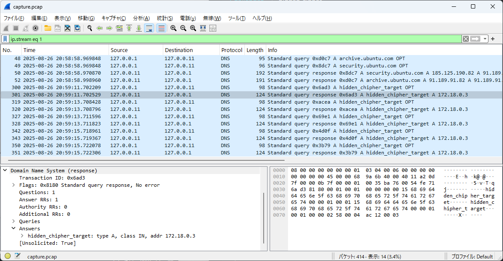Open the 分析(A) menu
The height and width of the screenshot is (261, 503).
tap(141, 18)
